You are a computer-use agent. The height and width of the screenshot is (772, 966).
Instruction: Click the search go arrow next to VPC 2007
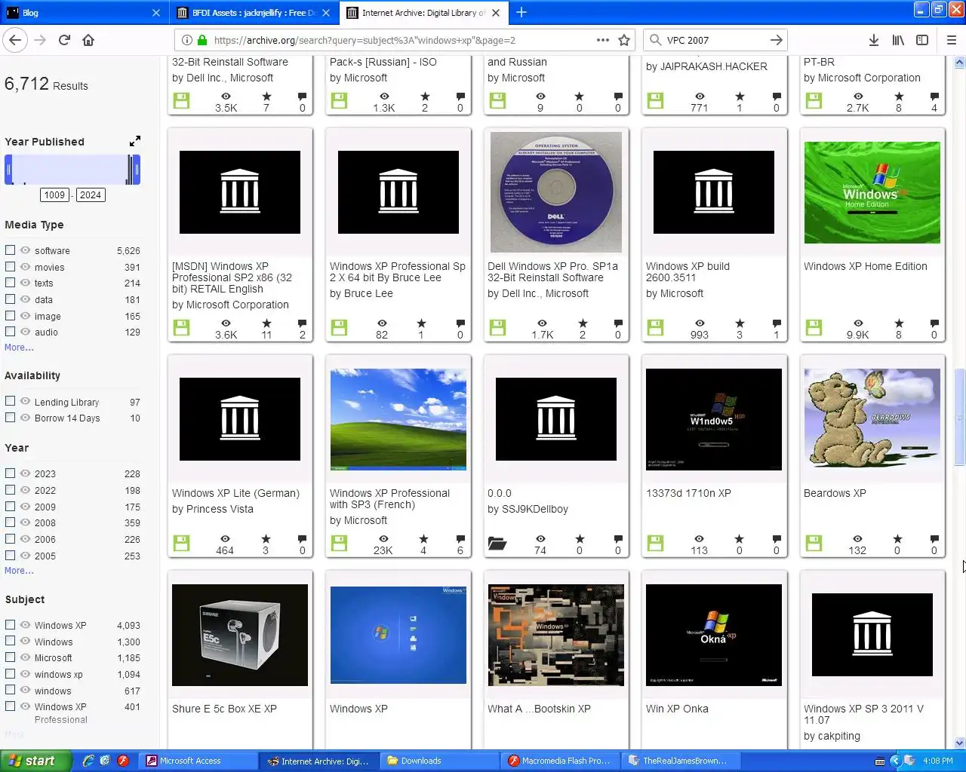(776, 40)
